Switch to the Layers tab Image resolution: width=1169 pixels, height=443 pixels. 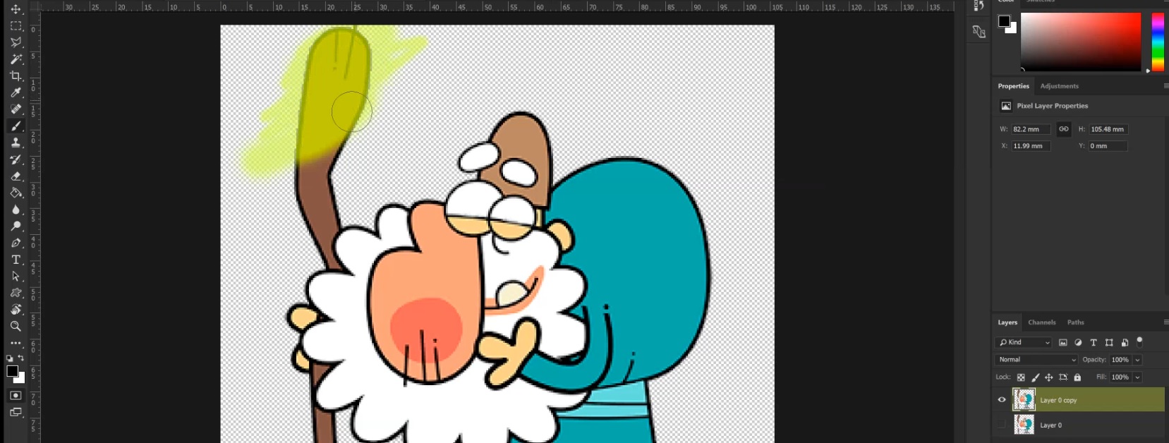click(1007, 322)
